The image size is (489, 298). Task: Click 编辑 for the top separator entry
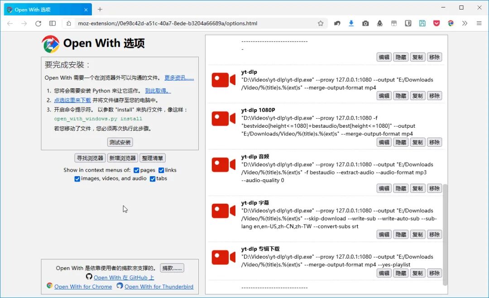tap(384, 57)
